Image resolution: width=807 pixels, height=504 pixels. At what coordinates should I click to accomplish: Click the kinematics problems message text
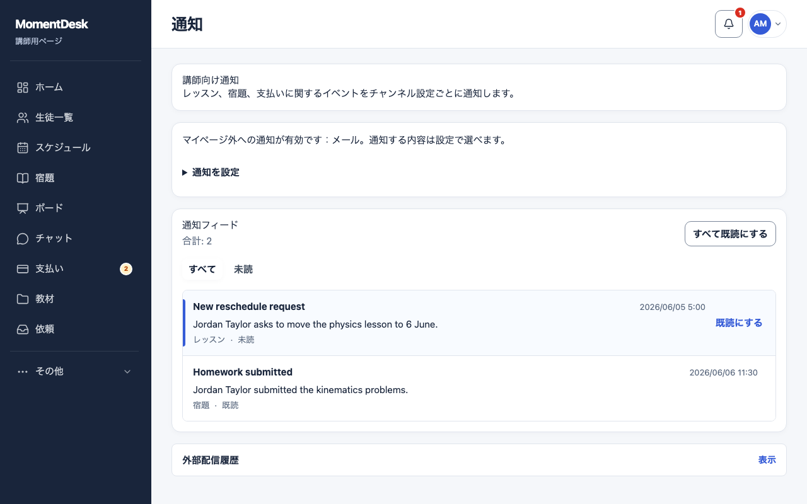(301, 390)
